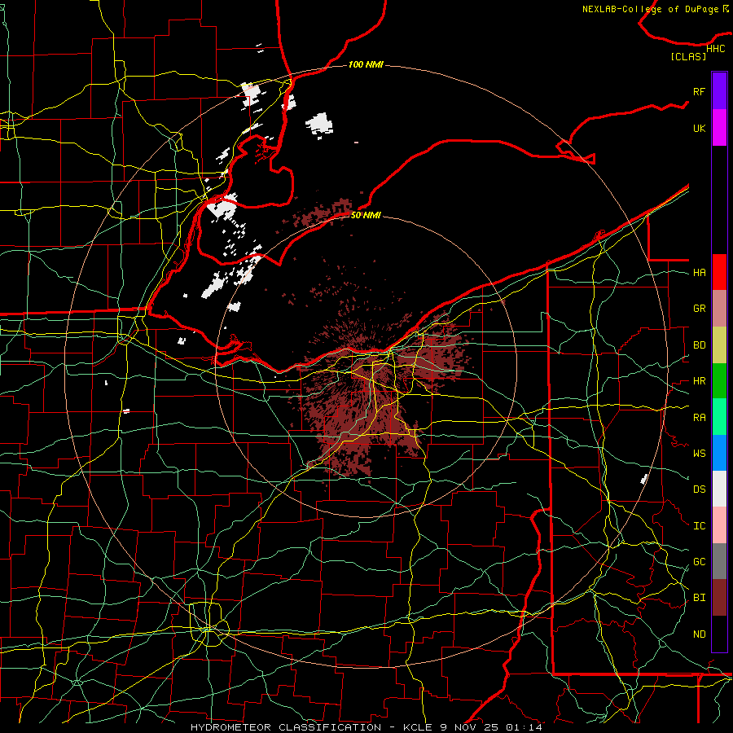Click the 'UK' legend label
The width and height of the screenshot is (733, 733).
699,128
